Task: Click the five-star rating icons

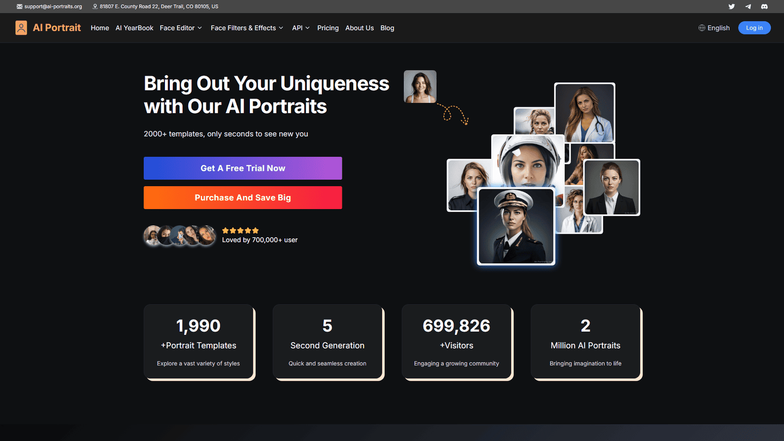Action: click(x=240, y=230)
